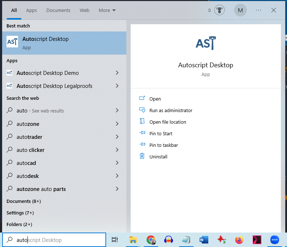Show Documents (8+) results
The height and width of the screenshot is (247, 287).
[x=23, y=201]
